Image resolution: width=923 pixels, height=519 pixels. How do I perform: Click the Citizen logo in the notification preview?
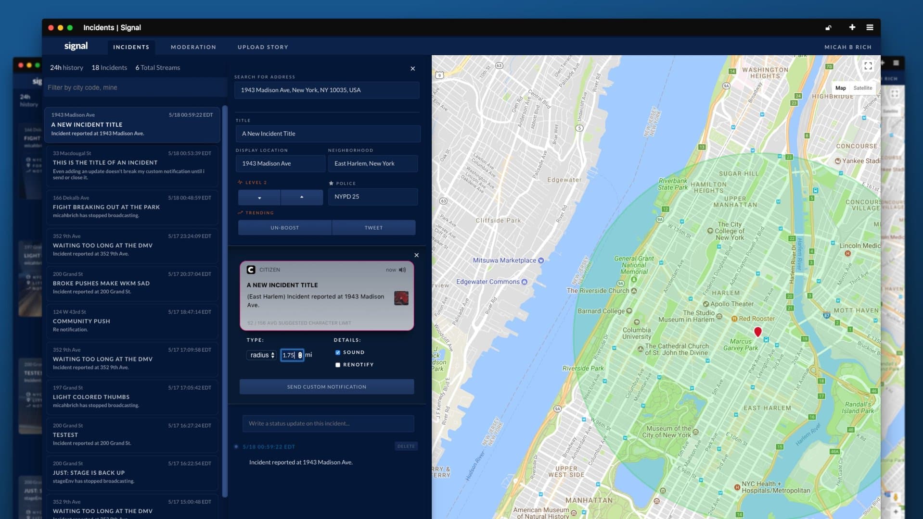pyautogui.click(x=252, y=270)
